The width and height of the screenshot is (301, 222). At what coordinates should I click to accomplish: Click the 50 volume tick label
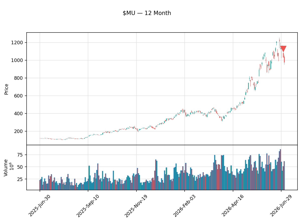pyautogui.click(x=20, y=167)
